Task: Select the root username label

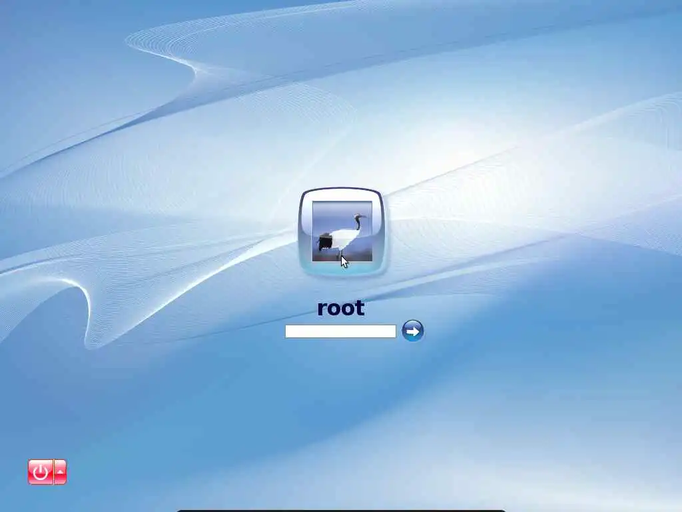Action: 340,308
